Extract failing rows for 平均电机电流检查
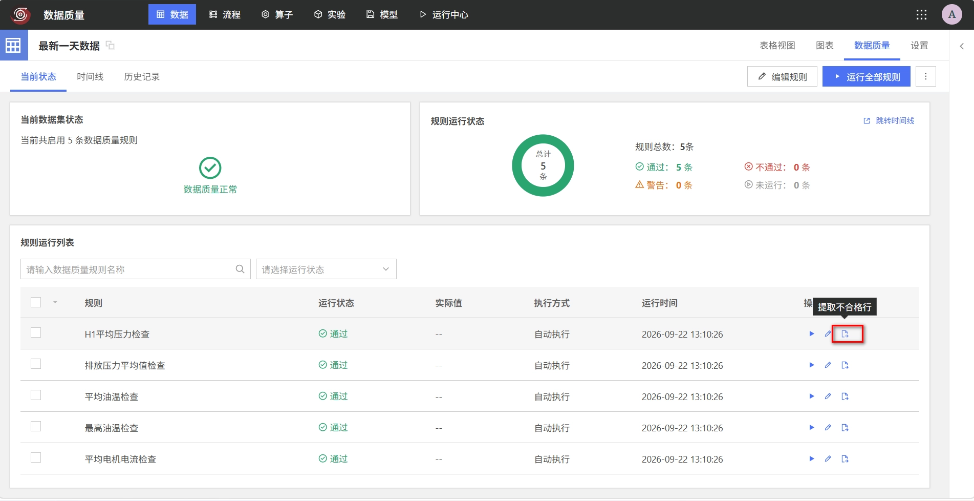 pyautogui.click(x=845, y=458)
